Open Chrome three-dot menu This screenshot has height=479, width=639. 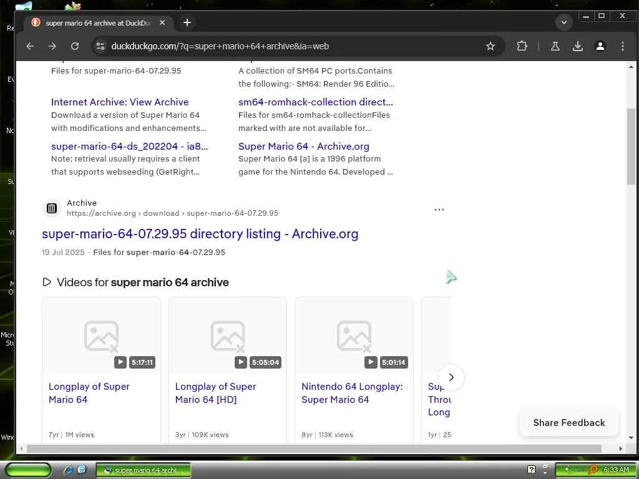pos(622,46)
